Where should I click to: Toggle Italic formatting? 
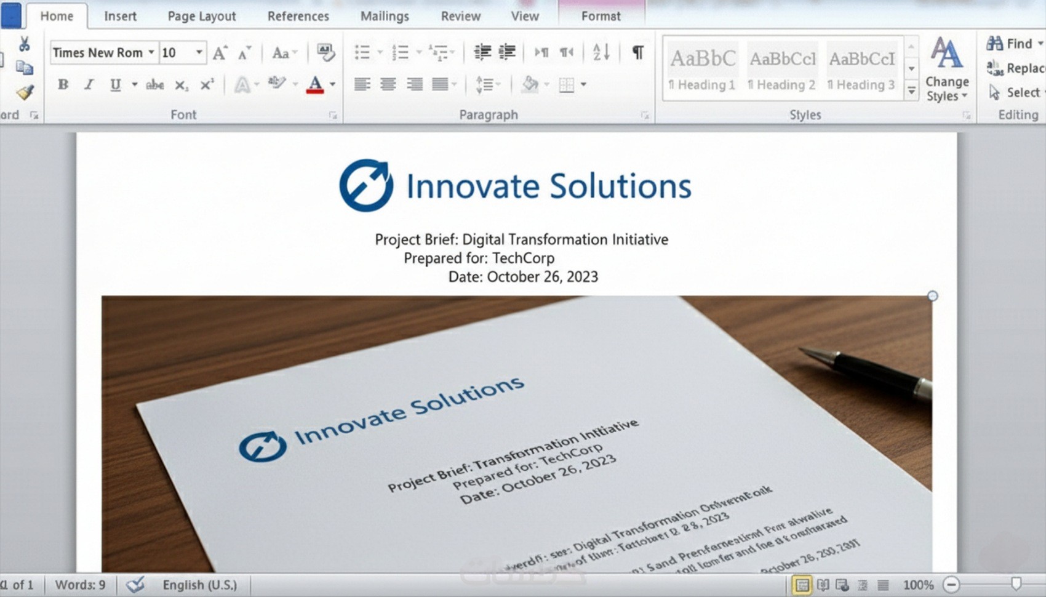pyautogui.click(x=89, y=84)
